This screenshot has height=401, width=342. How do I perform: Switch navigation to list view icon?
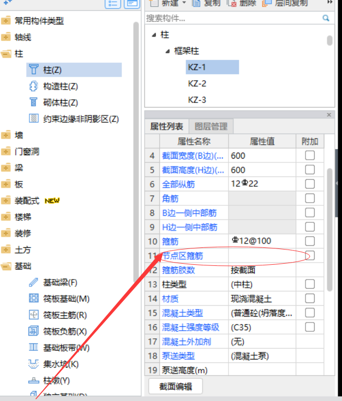[113, 4]
